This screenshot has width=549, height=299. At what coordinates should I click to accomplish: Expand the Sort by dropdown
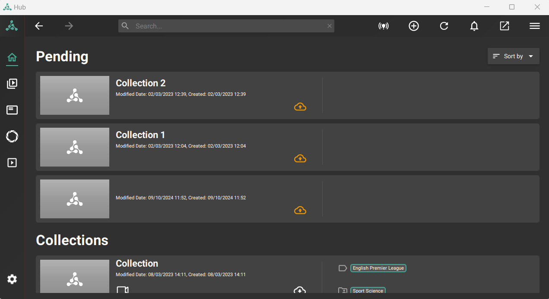tap(513, 56)
